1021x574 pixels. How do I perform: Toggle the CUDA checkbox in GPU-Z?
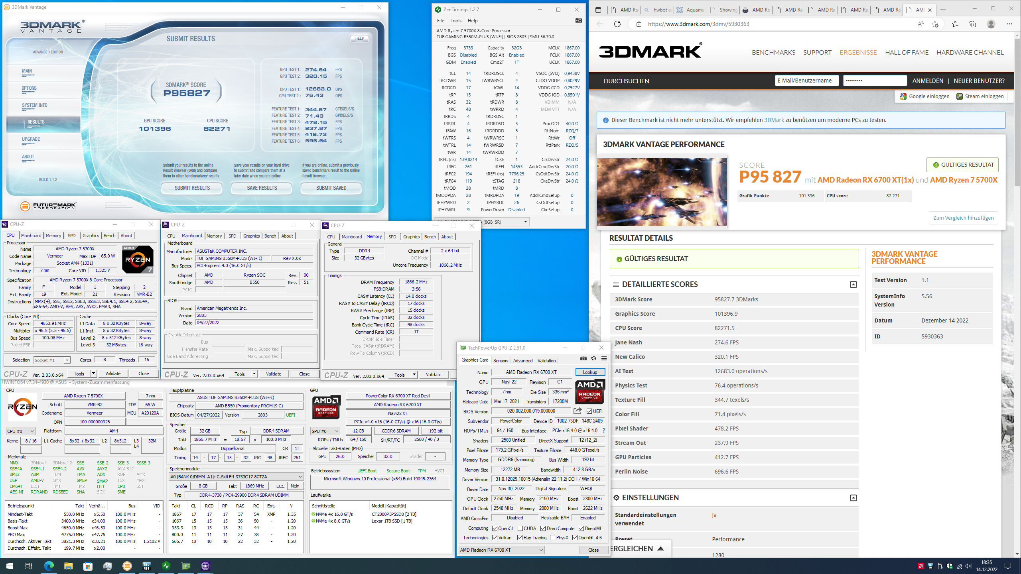click(520, 529)
